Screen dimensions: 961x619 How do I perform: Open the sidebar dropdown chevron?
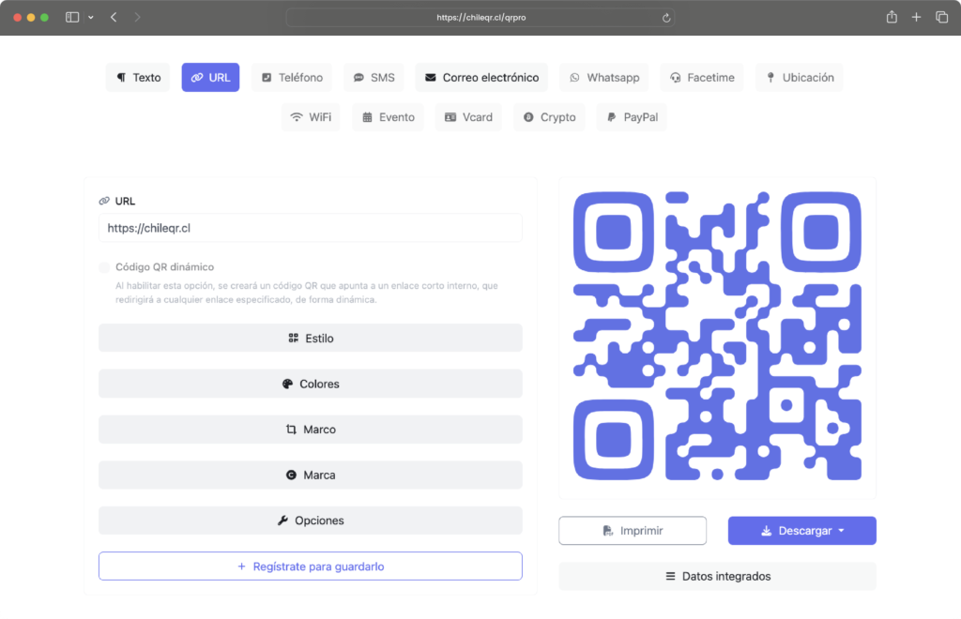(91, 17)
